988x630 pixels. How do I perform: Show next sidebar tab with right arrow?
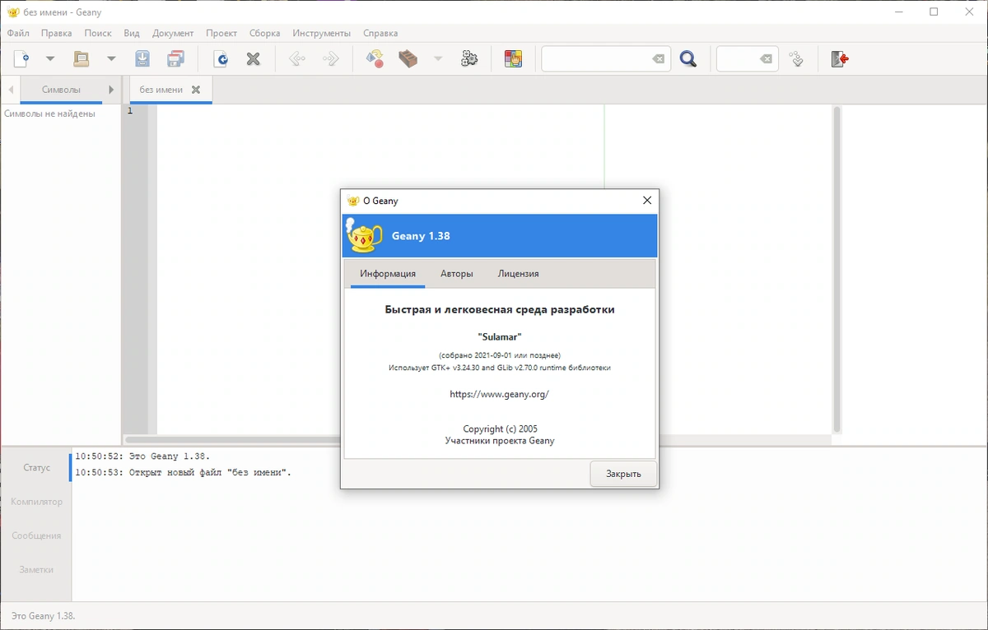click(111, 90)
